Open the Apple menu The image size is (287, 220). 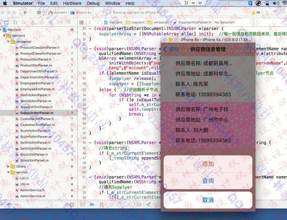[x=5, y=3]
